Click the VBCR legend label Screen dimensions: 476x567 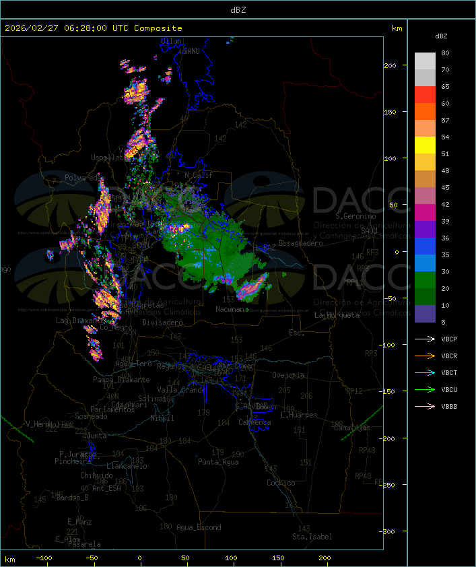click(x=449, y=356)
